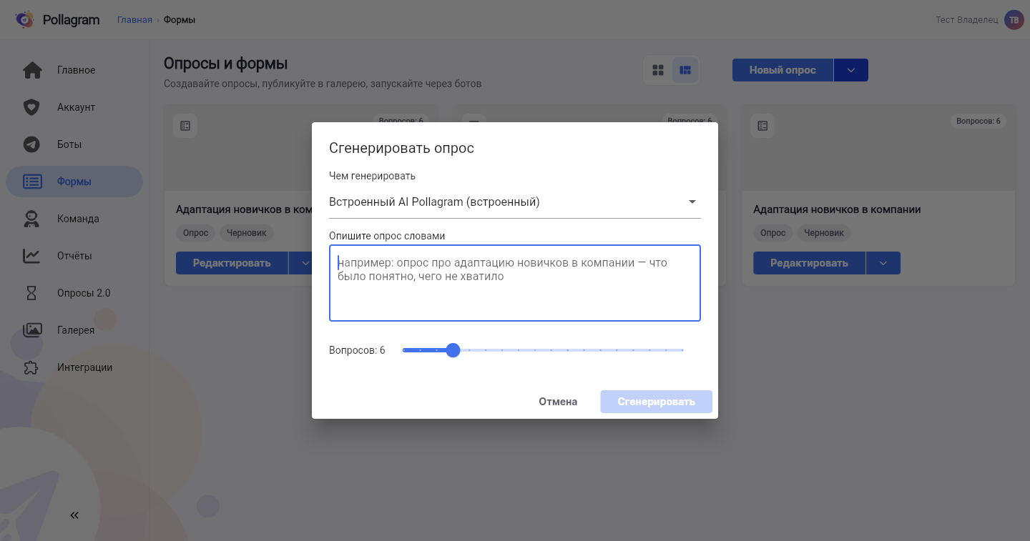
Task: Click form icon on first card
Action: click(185, 126)
